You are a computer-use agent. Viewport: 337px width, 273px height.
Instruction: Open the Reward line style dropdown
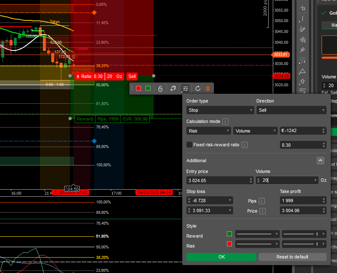pos(257,234)
